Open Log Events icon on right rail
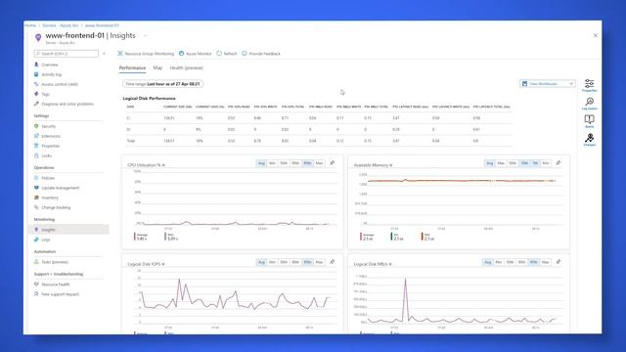The image size is (626, 352). point(589,104)
